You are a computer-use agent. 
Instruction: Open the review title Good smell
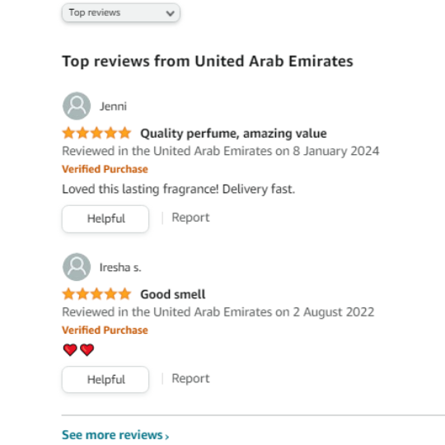tap(173, 294)
